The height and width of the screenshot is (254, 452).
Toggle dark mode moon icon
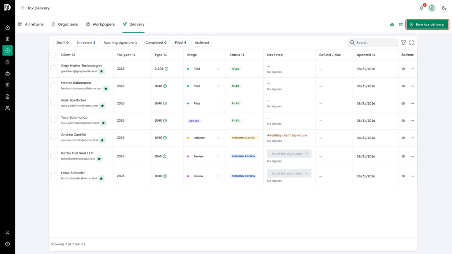(444, 8)
